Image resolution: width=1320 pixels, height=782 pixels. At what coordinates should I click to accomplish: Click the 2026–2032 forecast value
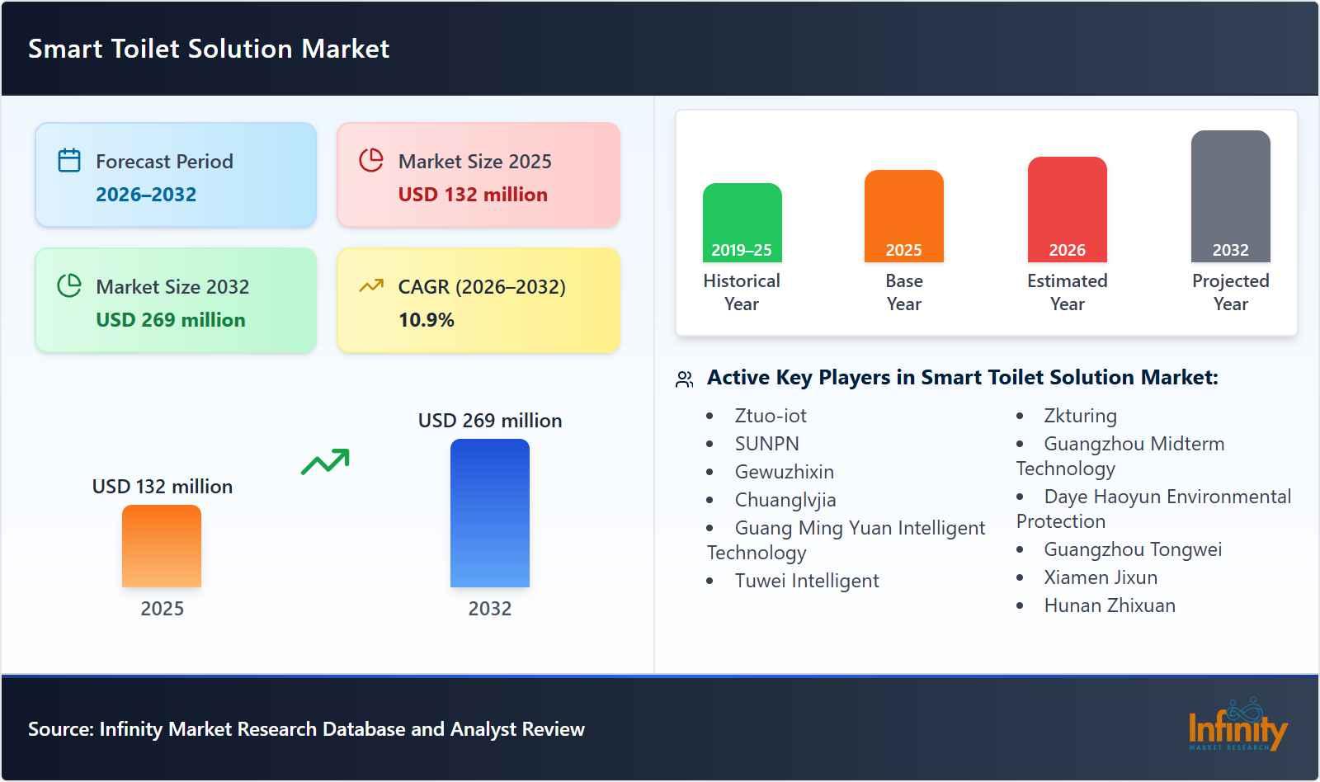point(146,195)
